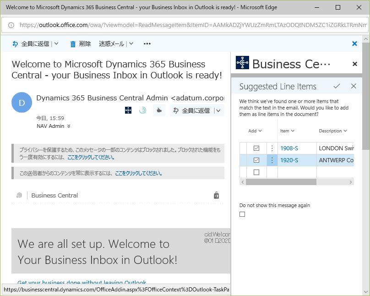Screen dimensions: 370x296
Task: Open item link 1908-S
Action: point(289,148)
